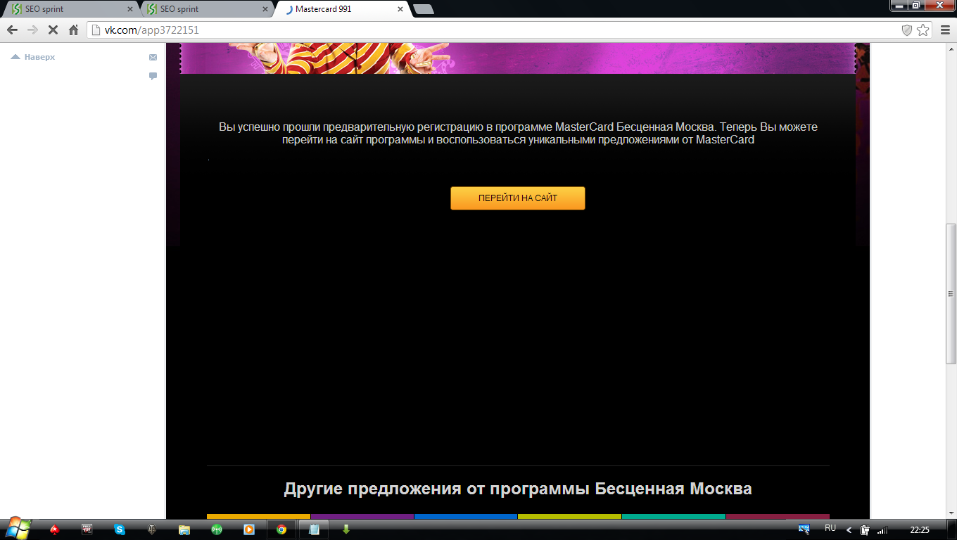
Task: Open a new browser tab
Action: pyautogui.click(x=424, y=10)
